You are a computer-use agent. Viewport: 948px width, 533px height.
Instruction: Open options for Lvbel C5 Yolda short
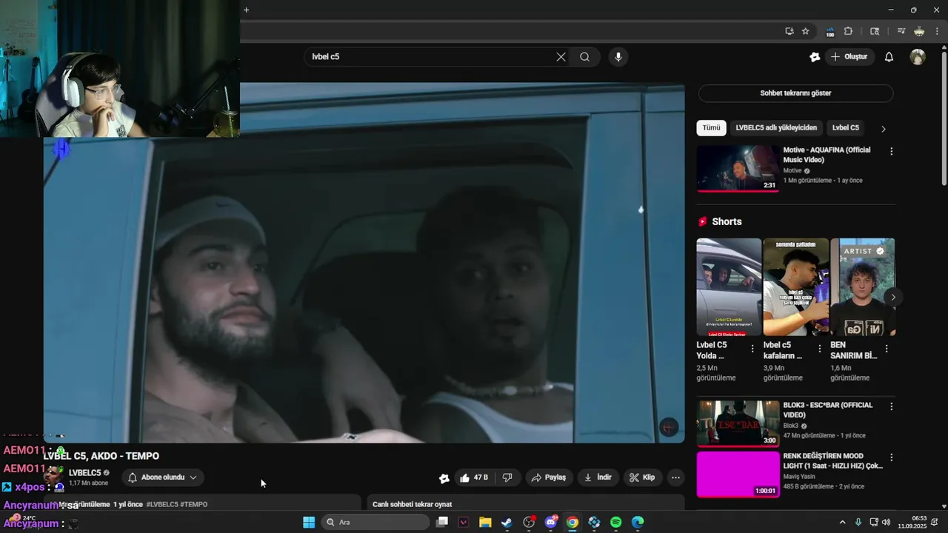[752, 348]
